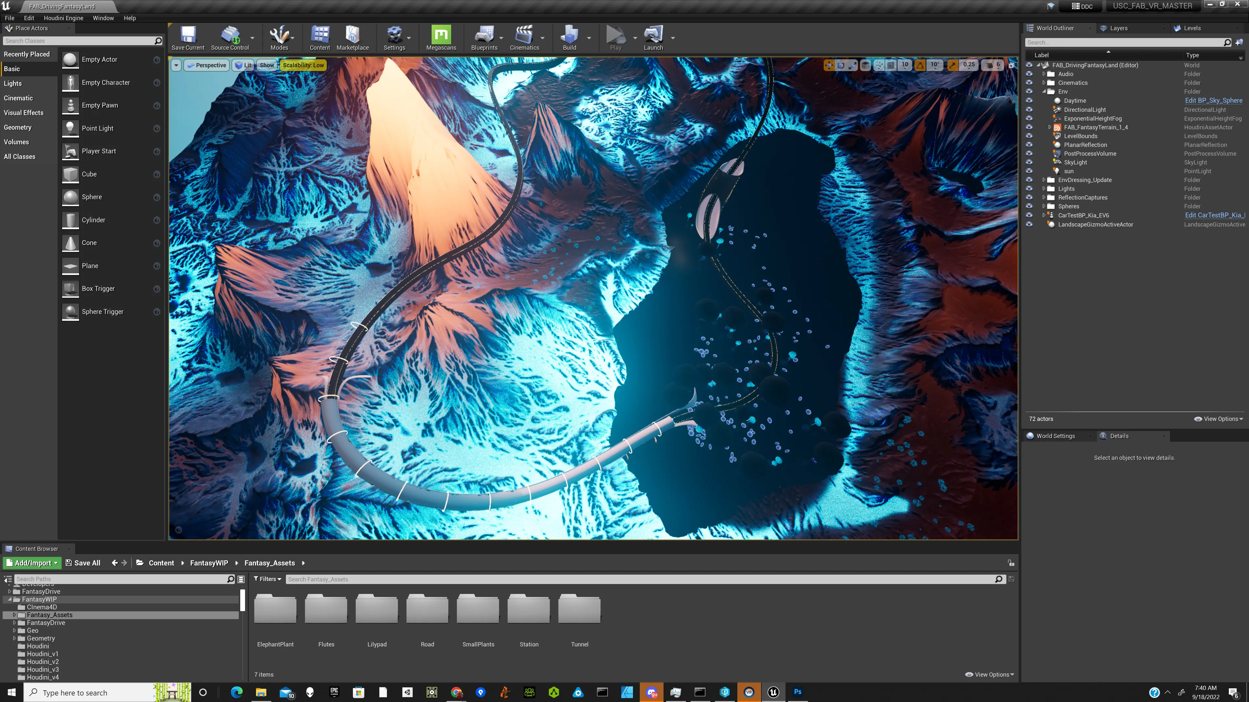Open the Houdini Engine menu

pos(63,18)
